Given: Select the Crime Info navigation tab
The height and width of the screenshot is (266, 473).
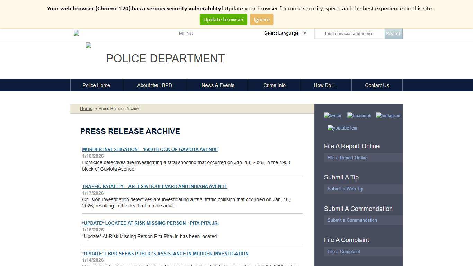Looking at the screenshot, I should pyautogui.click(x=274, y=85).
